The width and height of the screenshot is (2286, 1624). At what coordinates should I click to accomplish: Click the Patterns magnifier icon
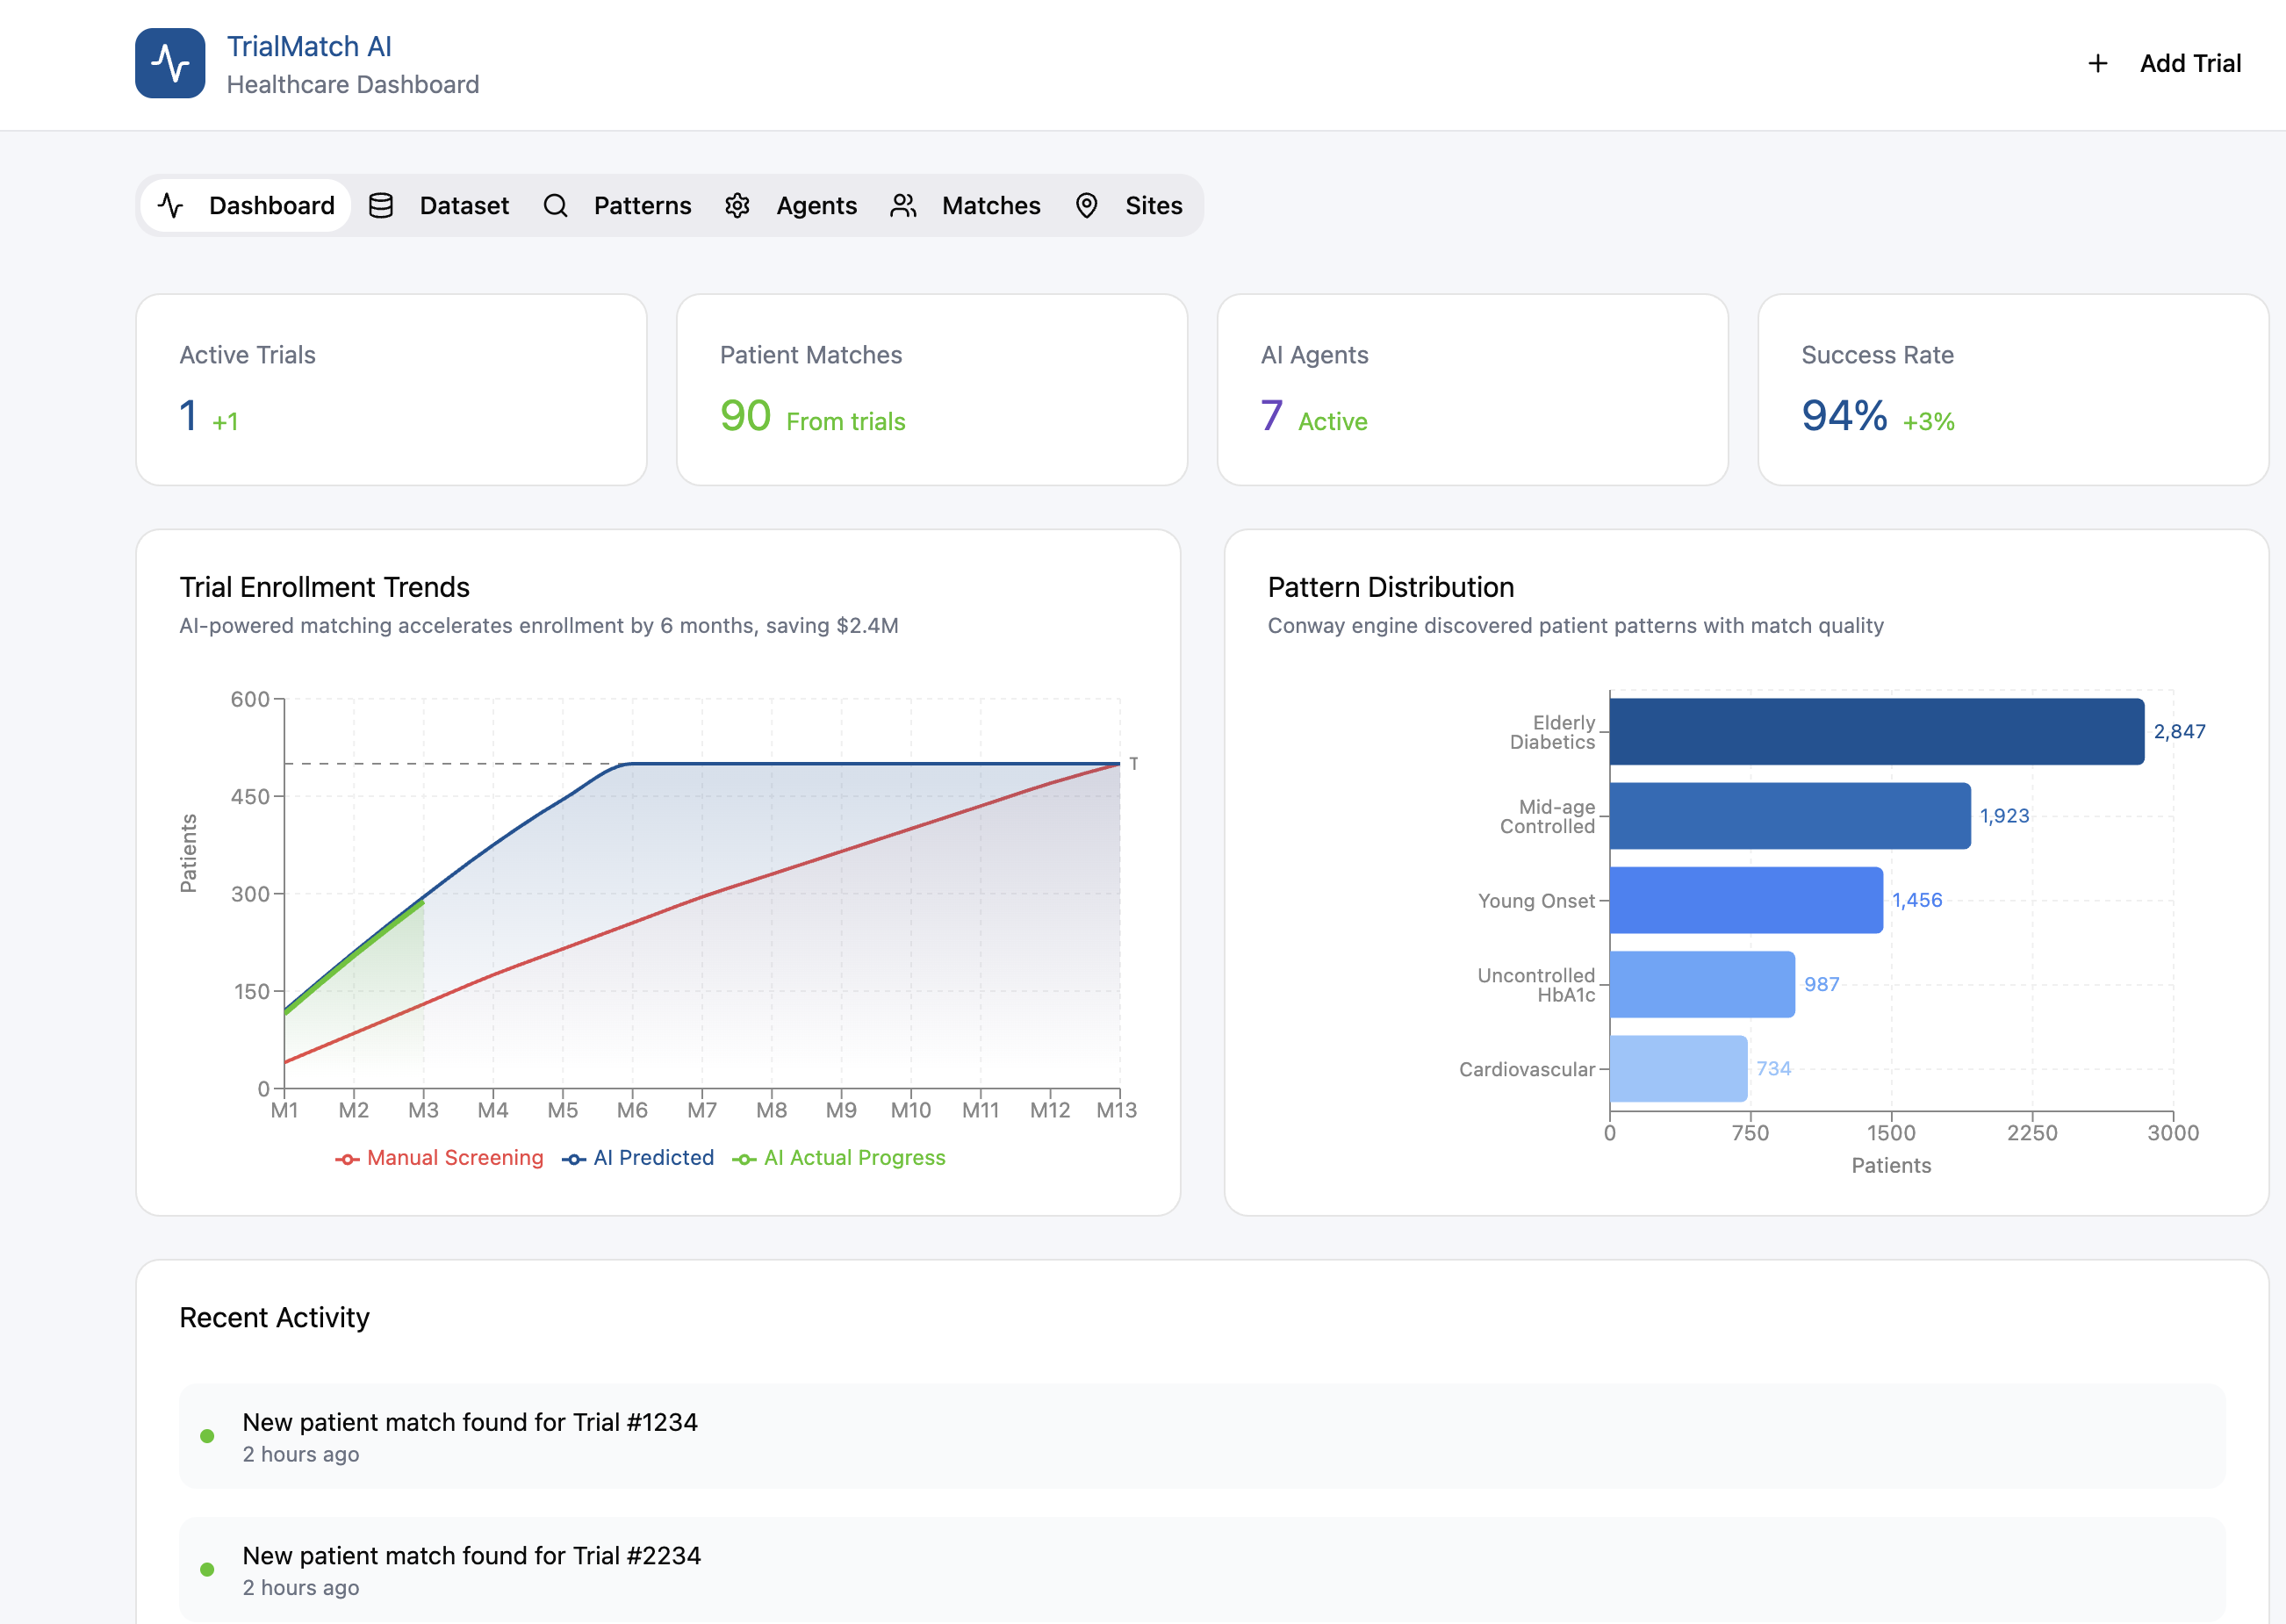point(555,205)
